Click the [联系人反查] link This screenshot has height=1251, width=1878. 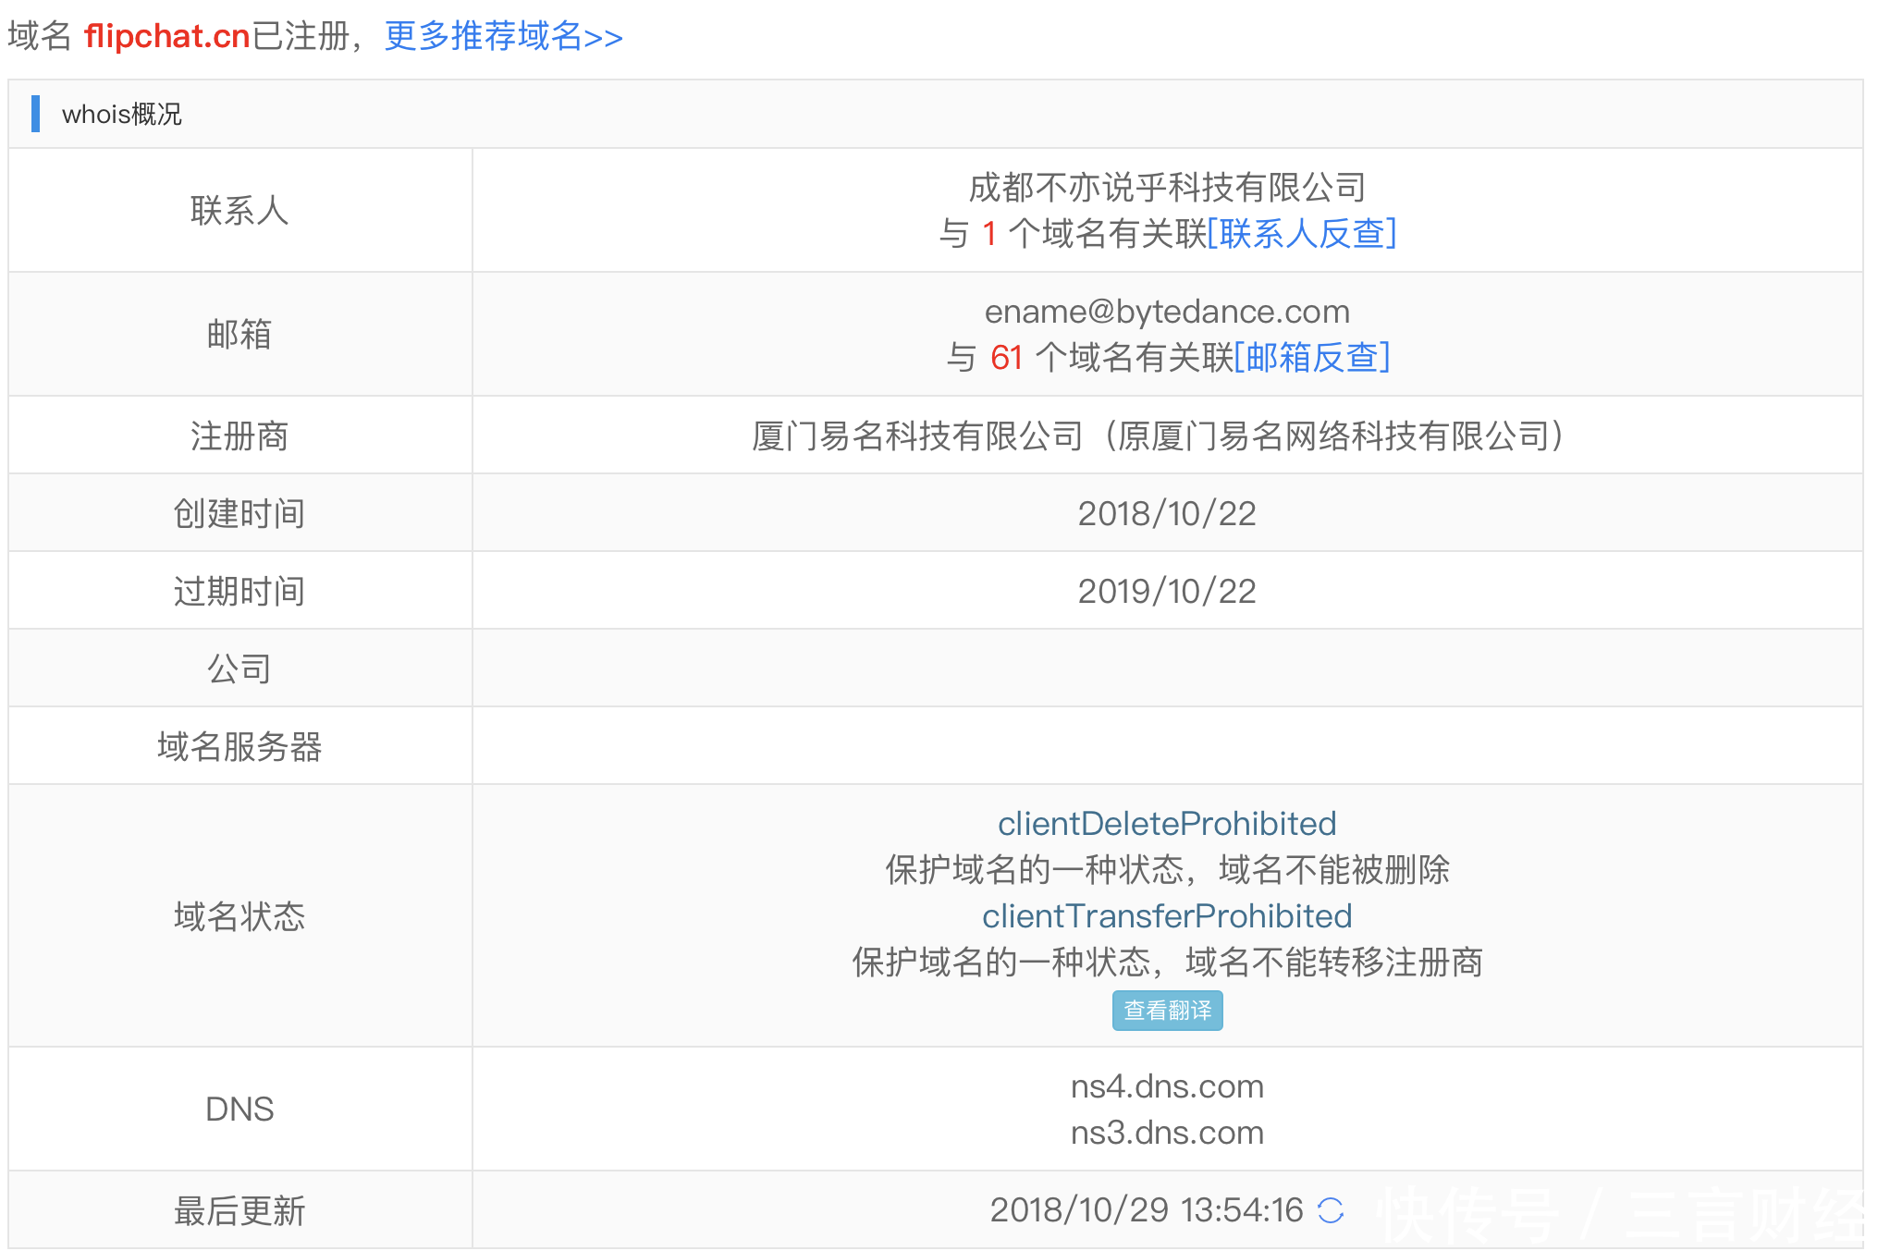1302,233
